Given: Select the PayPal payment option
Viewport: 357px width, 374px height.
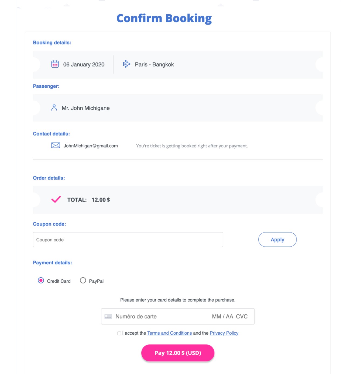Looking at the screenshot, I should (x=83, y=281).
